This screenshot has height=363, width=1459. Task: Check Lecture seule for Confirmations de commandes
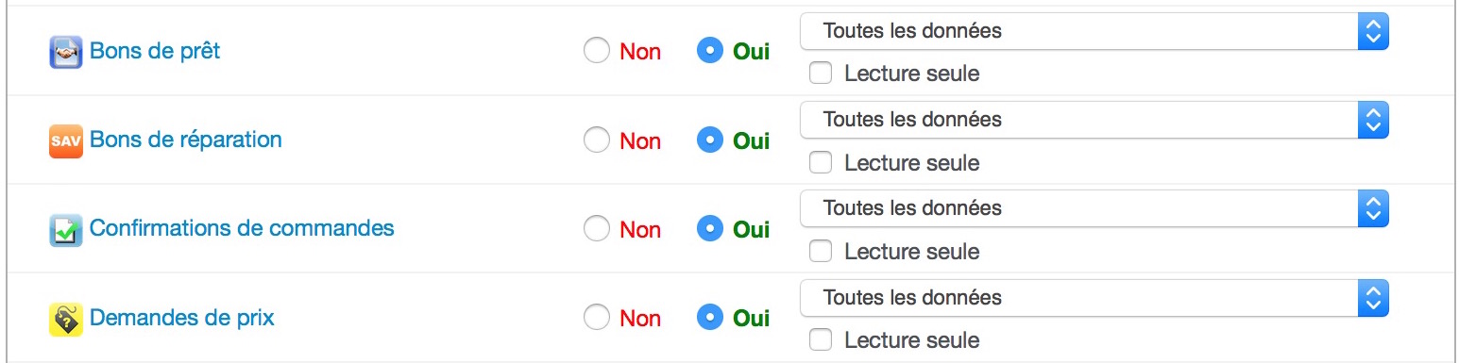coord(821,251)
